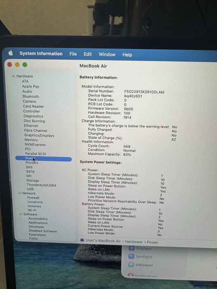Select Extensions under Software
The image size is (217, 289).
(x=37, y=235)
